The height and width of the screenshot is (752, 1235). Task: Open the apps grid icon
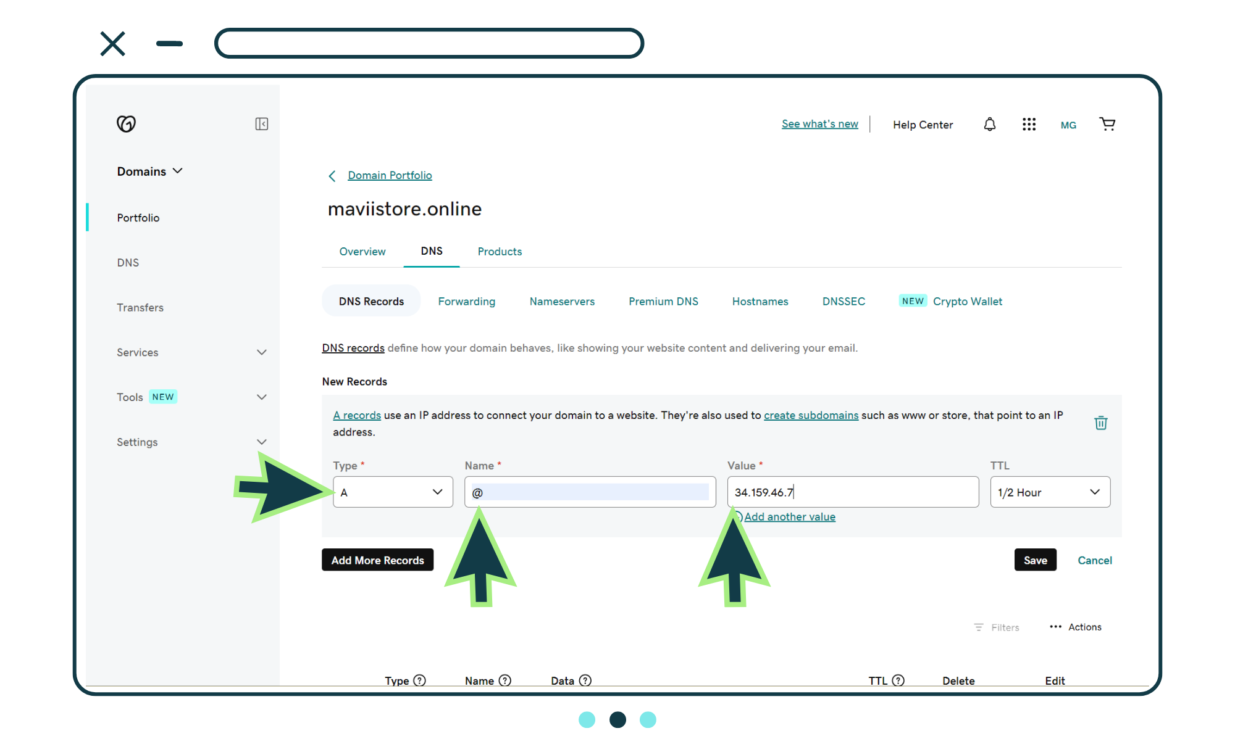click(1029, 125)
